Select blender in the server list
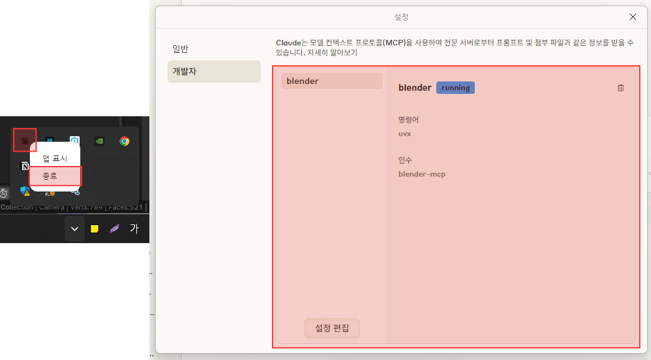The width and height of the screenshot is (651, 360). point(332,81)
